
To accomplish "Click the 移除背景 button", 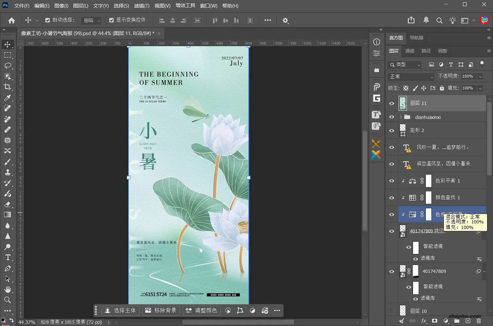I will (x=161, y=310).
